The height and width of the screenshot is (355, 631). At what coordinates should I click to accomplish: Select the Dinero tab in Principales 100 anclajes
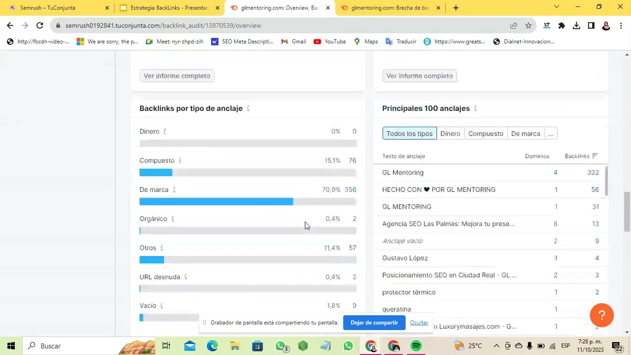(x=450, y=134)
